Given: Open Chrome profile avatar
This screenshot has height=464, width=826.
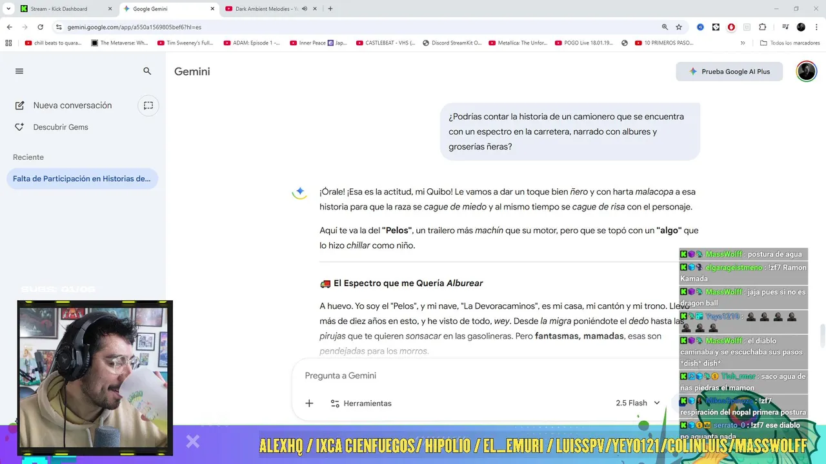Looking at the screenshot, I should click(801, 27).
